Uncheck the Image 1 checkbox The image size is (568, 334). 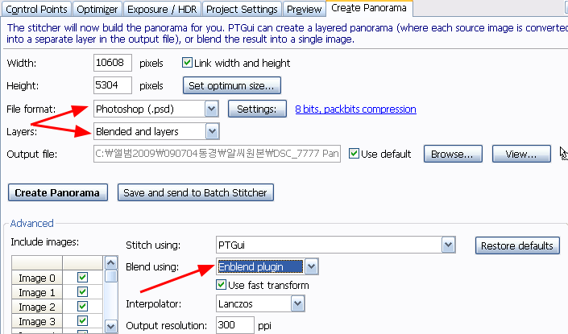[x=83, y=292]
